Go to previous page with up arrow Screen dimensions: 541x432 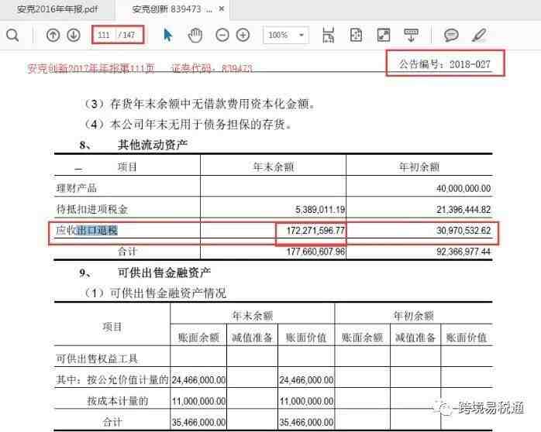tap(53, 36)
